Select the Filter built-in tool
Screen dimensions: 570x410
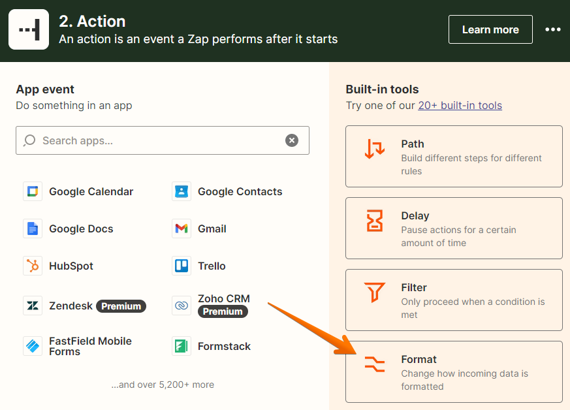pyautogui.click(x=454, y=300)
